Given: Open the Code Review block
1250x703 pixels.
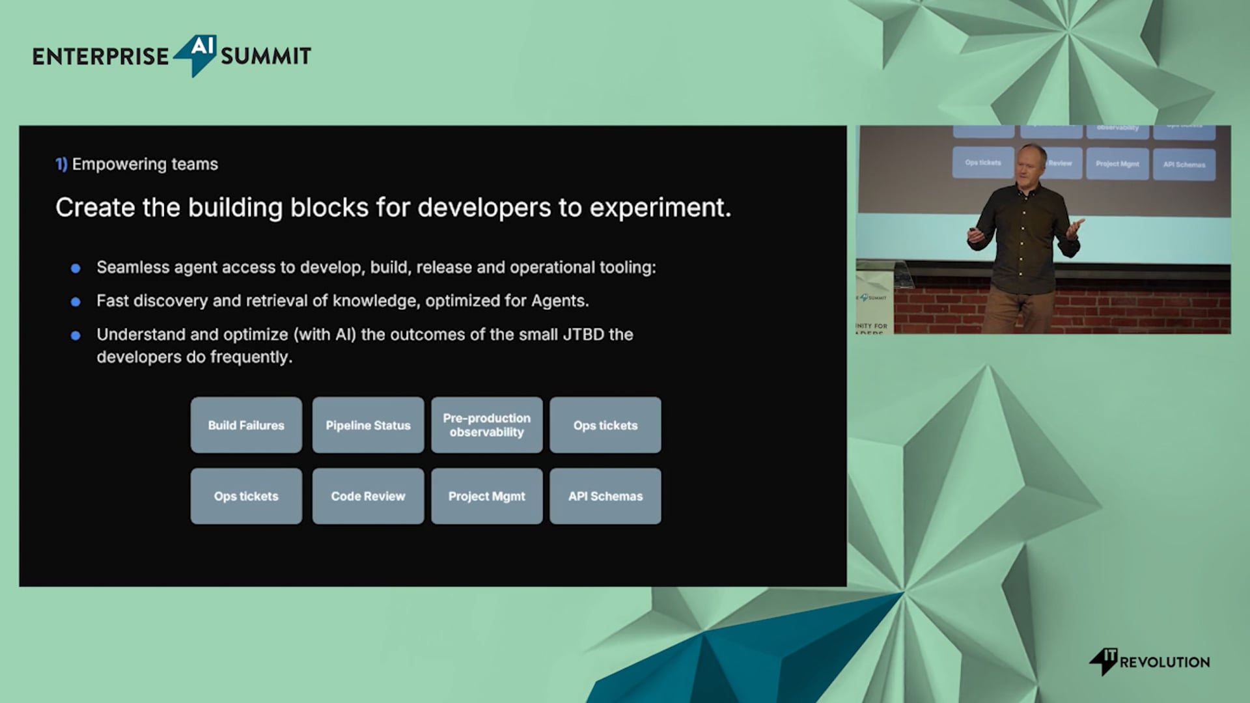Looking at the screenshot, I should pyautogui.click(x=368, y=496).
